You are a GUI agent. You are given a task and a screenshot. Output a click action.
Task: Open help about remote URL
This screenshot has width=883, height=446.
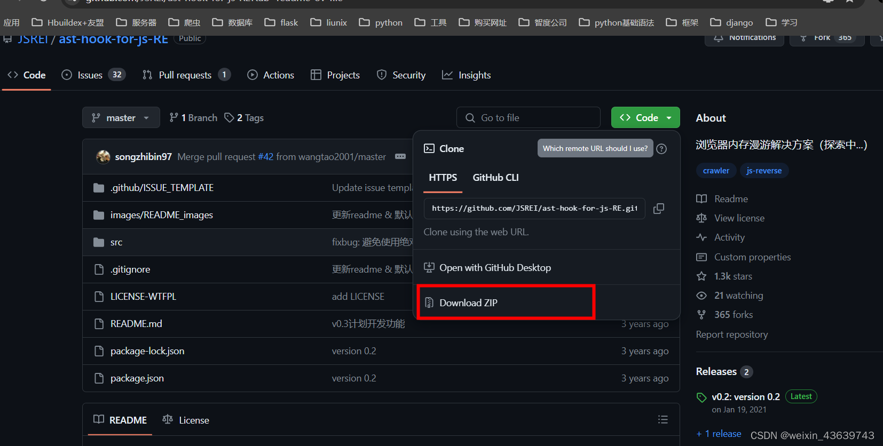(661, 149)
